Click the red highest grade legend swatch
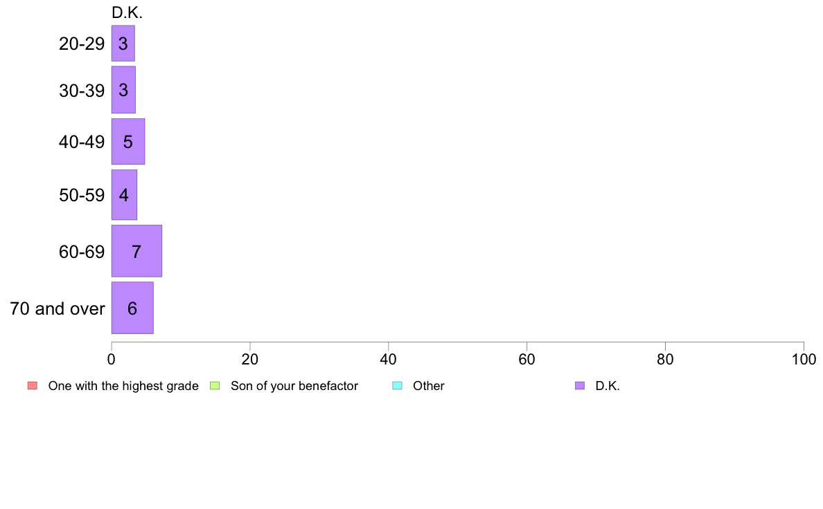The height and width of the screenshot is (509, 823). click(33, 386)
